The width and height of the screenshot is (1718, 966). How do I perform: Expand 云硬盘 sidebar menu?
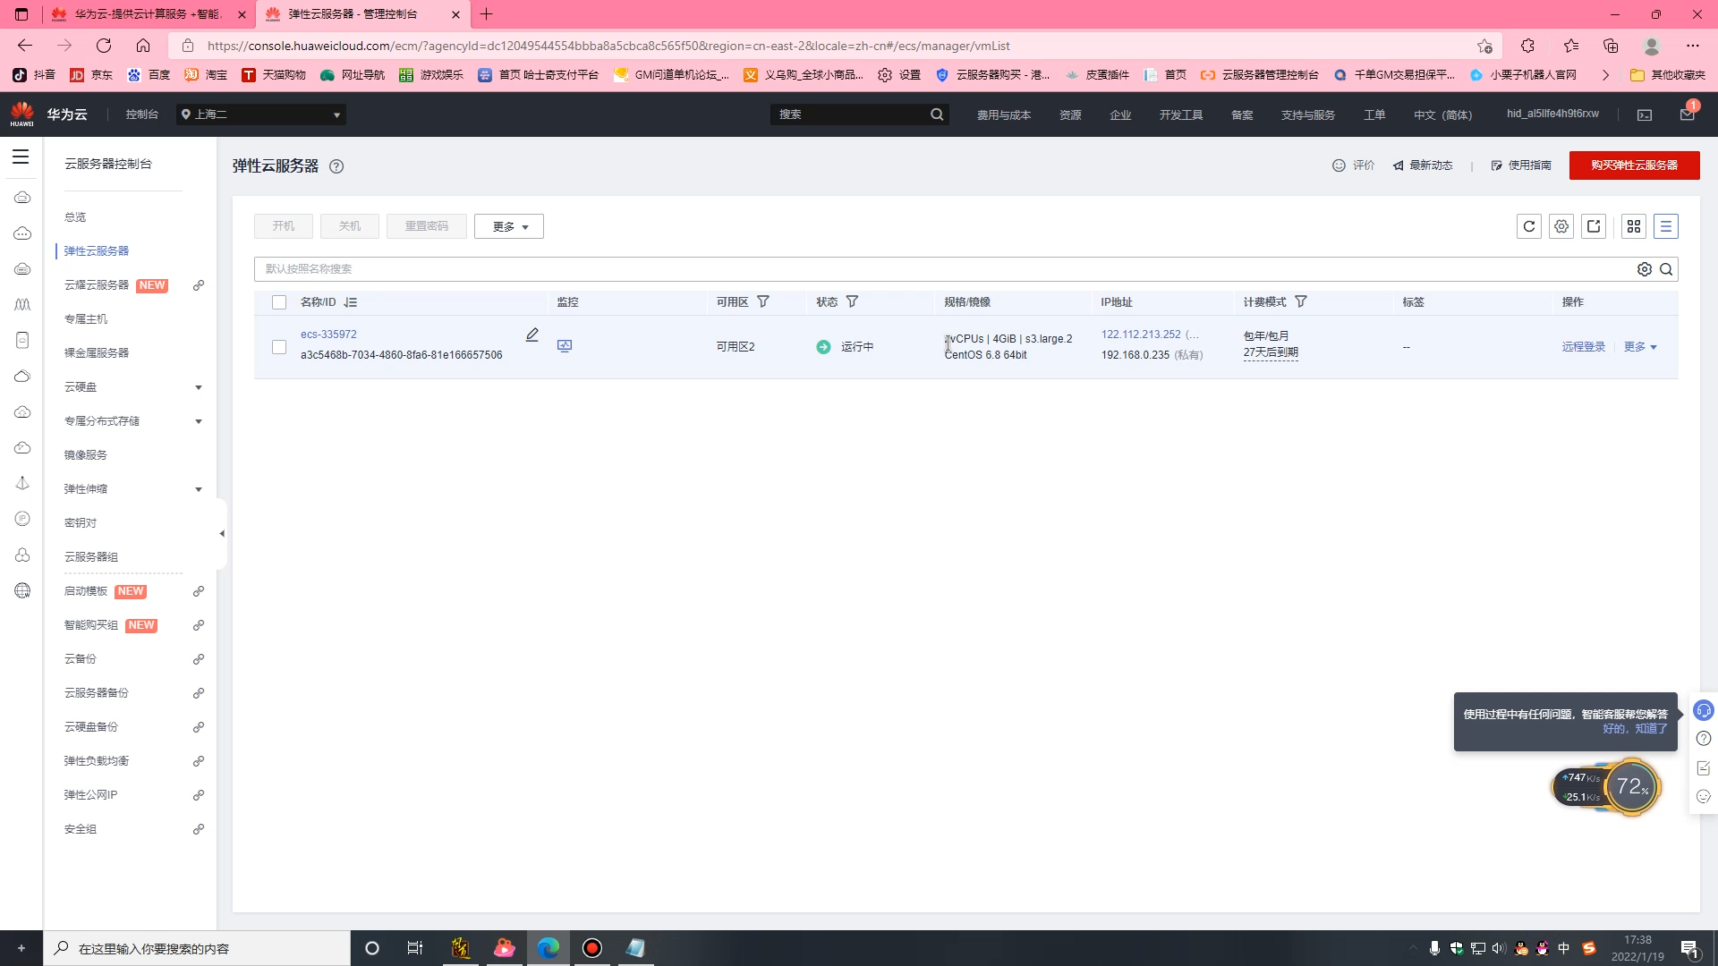tap(199, 387)
